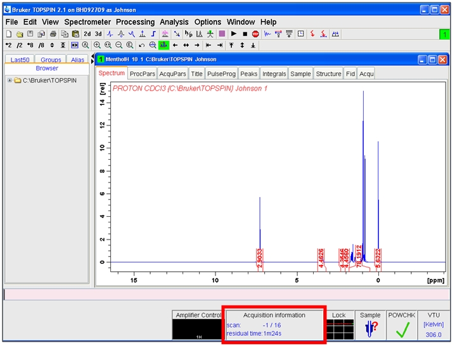
Task: Show the FID display with blue wave icon
Action: point(267,34)
